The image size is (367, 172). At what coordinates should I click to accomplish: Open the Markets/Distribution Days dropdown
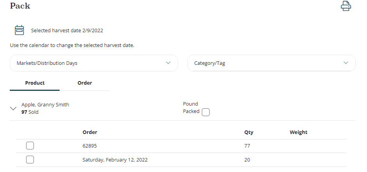click(x=94, y=63)
